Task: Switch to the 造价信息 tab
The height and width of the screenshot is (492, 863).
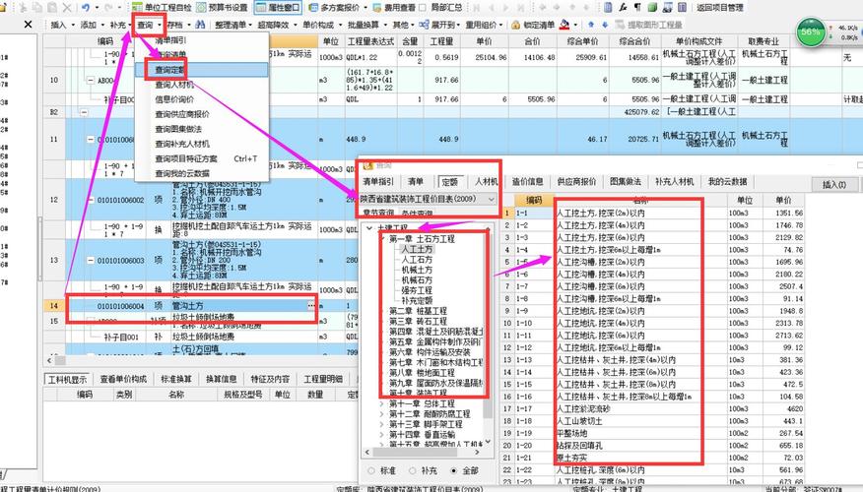Action: pos(527,181)
